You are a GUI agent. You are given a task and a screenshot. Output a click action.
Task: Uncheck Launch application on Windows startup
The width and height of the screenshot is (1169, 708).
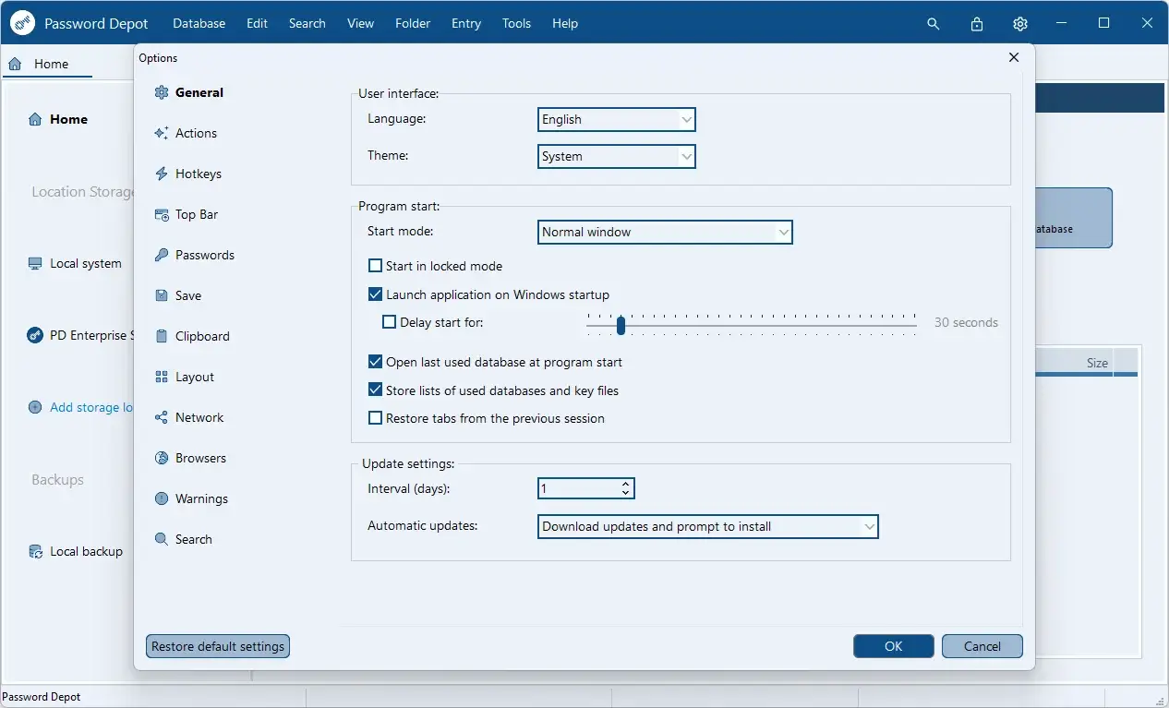point(375,294)
